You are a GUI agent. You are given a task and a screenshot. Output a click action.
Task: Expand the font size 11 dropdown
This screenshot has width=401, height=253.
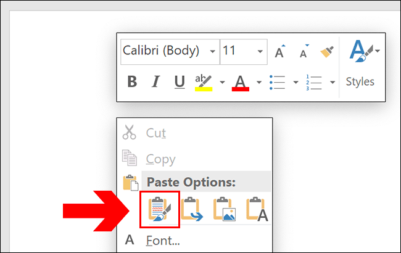click(260, 51)
